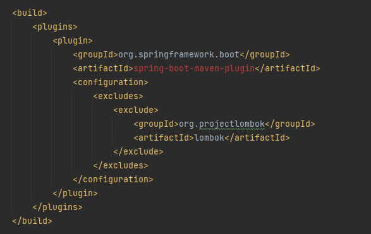Click the closing configuration tag
This screenshot has height=234, width=371.
click(113, 180)
